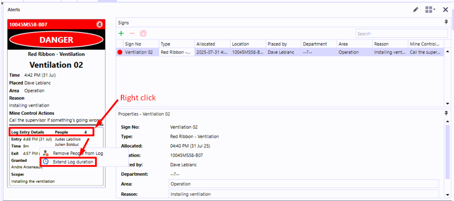Choose Extend Log duration
The height and width of the screenshot is (201, 454).
point(73,162)
